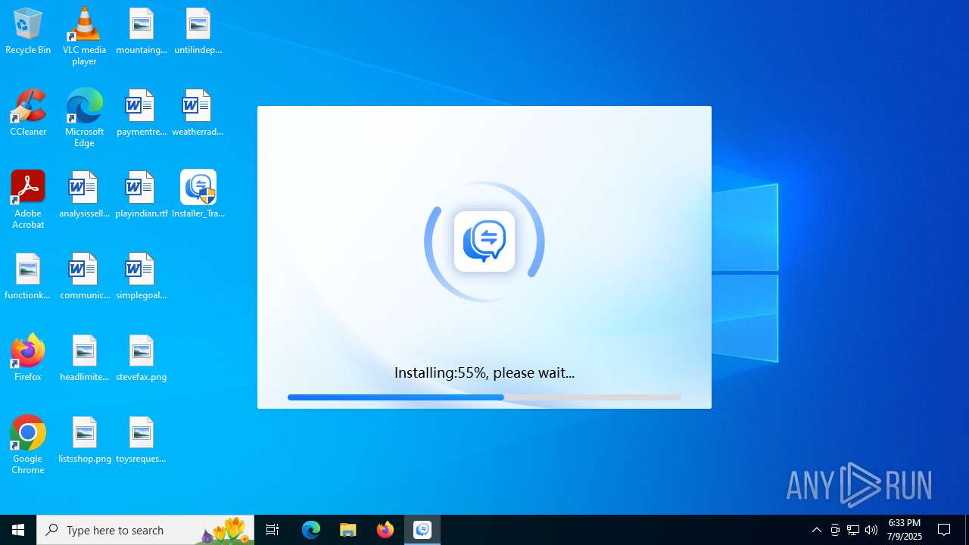The height and width of the screenshot is (545, 969).
Task: Select the functionk image file icon
Action: tap(28, 277)
